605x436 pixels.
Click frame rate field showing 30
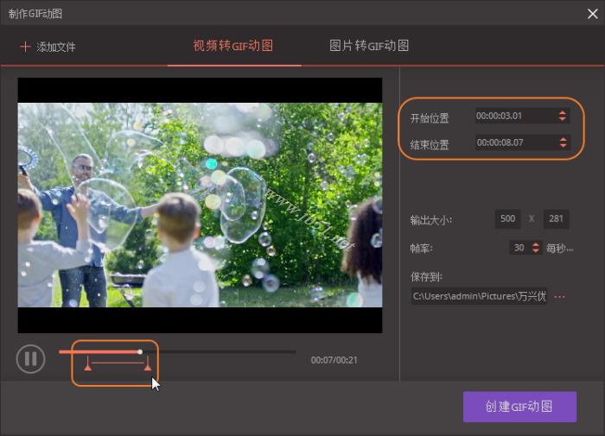click(x=519, y=248)
